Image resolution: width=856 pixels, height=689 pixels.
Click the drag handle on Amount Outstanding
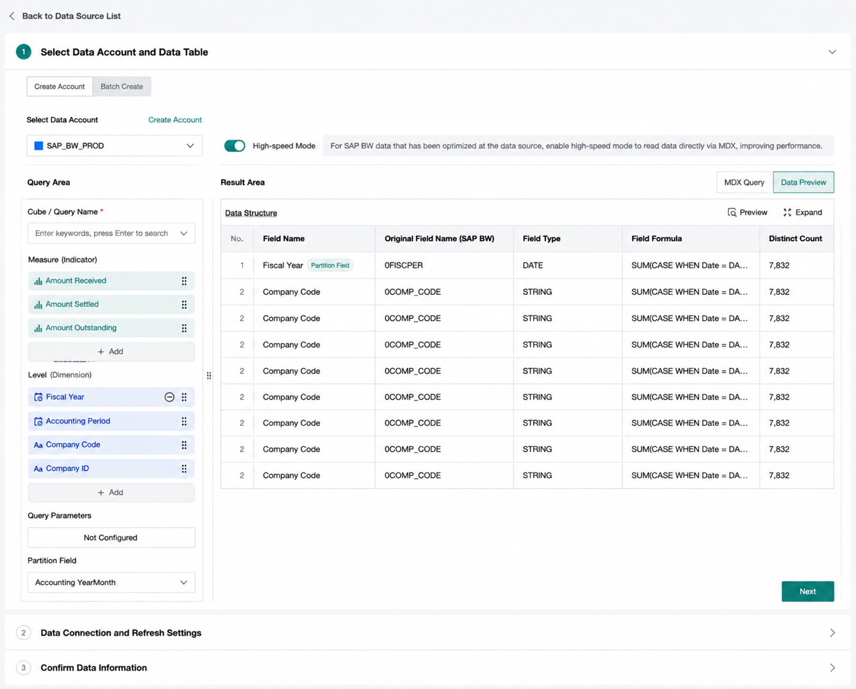click(x=184, y=328)
